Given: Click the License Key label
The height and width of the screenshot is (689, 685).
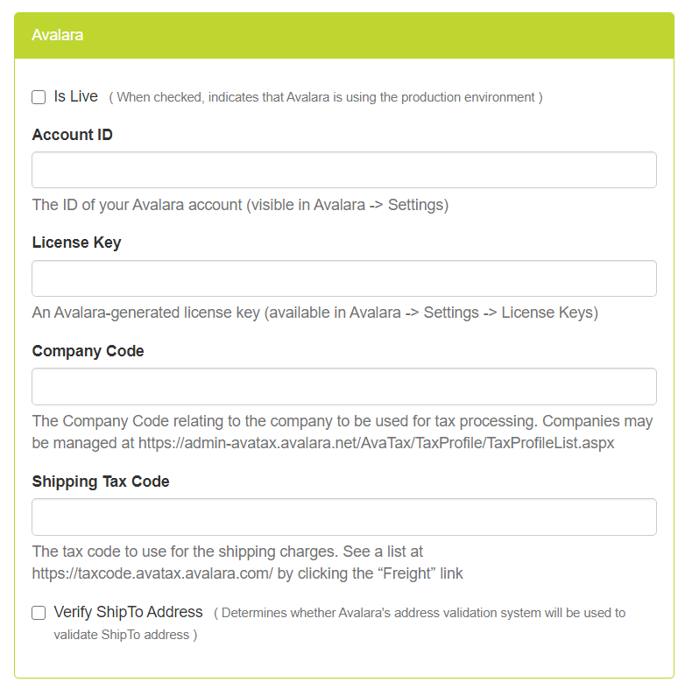Looking at the screenshot, I should 76,243.
